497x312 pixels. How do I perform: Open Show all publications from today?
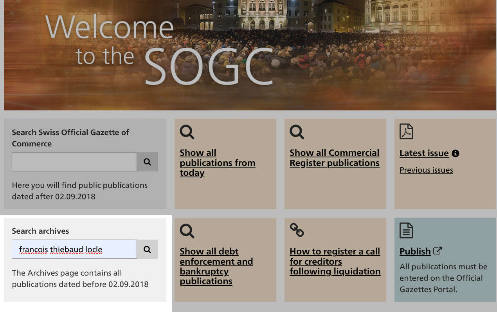(x=217, y=163)
